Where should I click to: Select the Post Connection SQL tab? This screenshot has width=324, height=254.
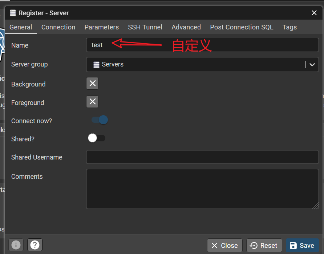(x=242, y=27)
